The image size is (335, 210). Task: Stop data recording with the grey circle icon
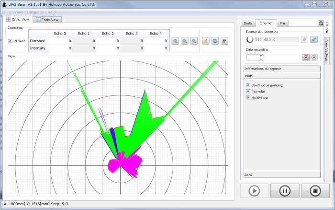(314, 57)
